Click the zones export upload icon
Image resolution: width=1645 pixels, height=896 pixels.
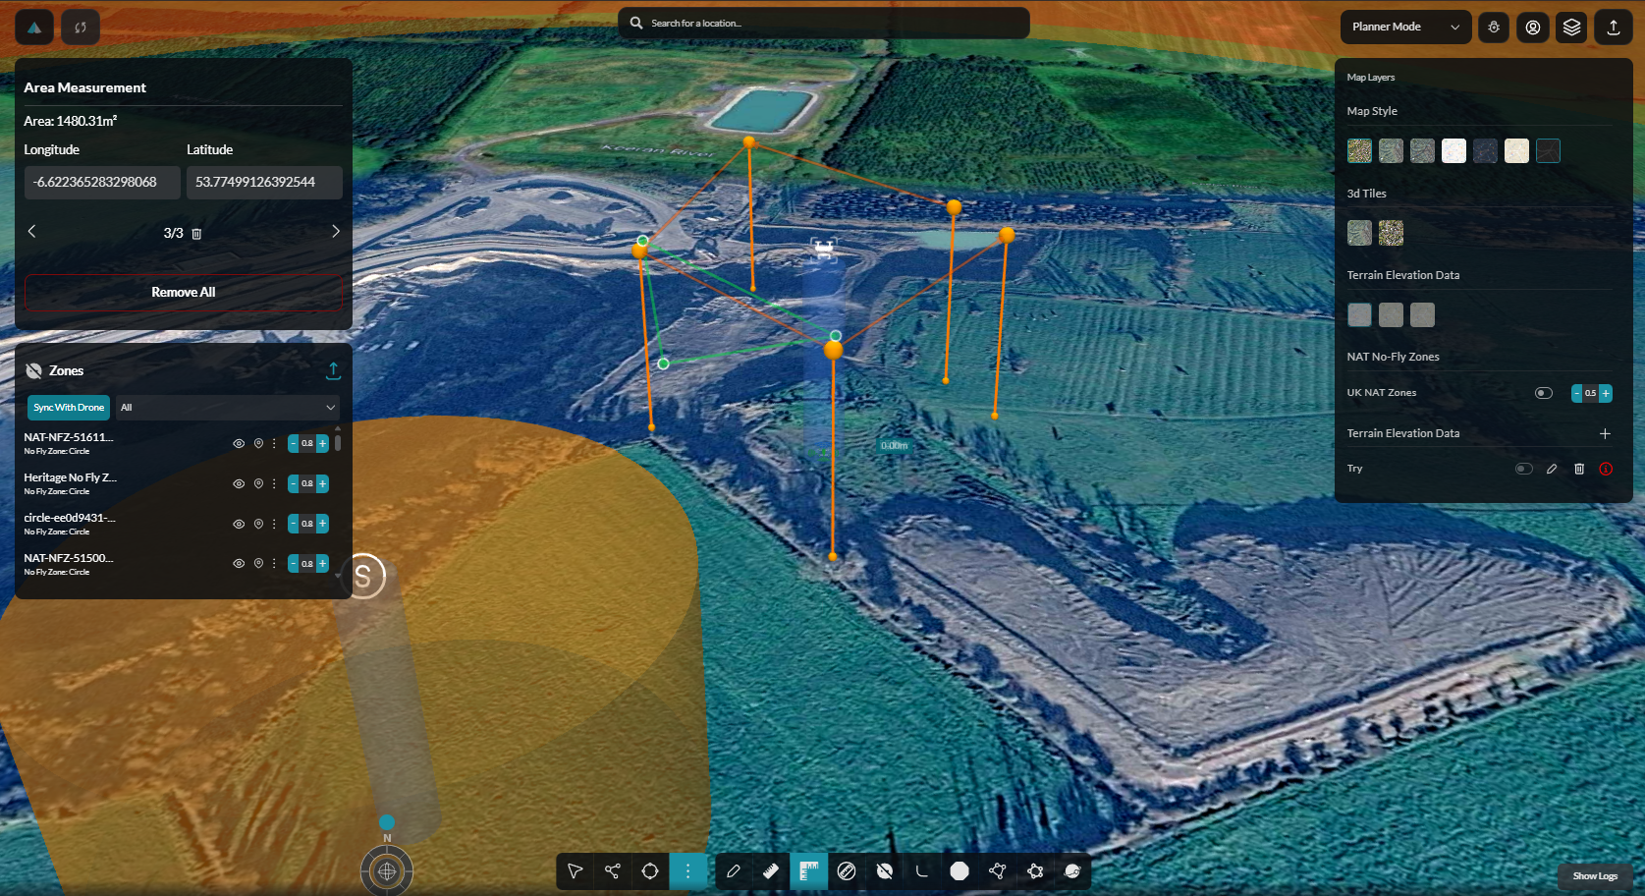coord(333,370)
